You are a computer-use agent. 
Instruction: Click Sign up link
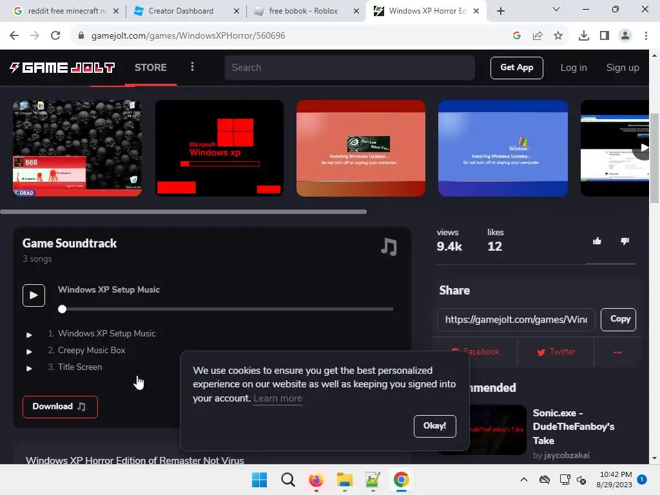pos(623,68)
